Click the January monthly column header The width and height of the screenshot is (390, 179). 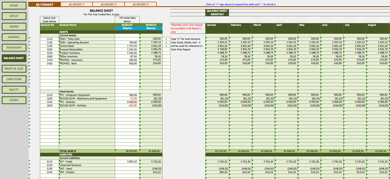click(x=217, y=25)
